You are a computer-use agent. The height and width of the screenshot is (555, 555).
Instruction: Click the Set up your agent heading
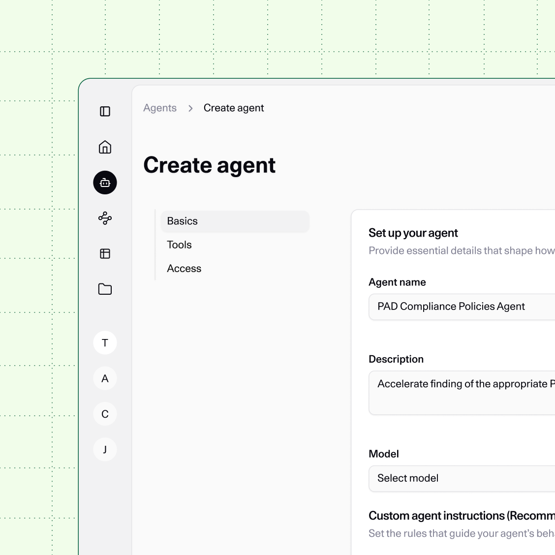(x=413, y=233)
